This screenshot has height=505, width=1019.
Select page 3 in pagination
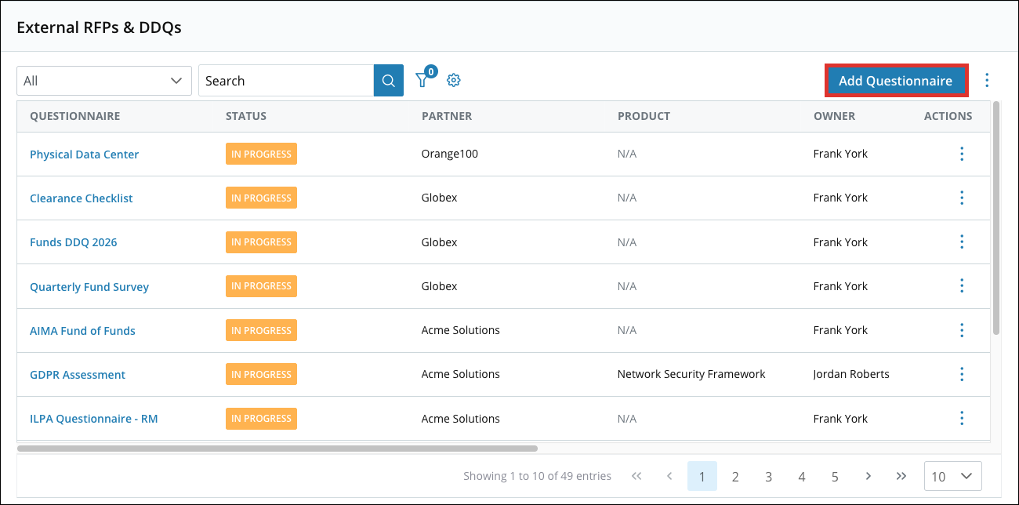point(769,476)
